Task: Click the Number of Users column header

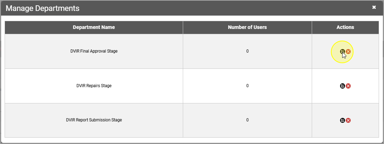Action: tap(247, 27)
